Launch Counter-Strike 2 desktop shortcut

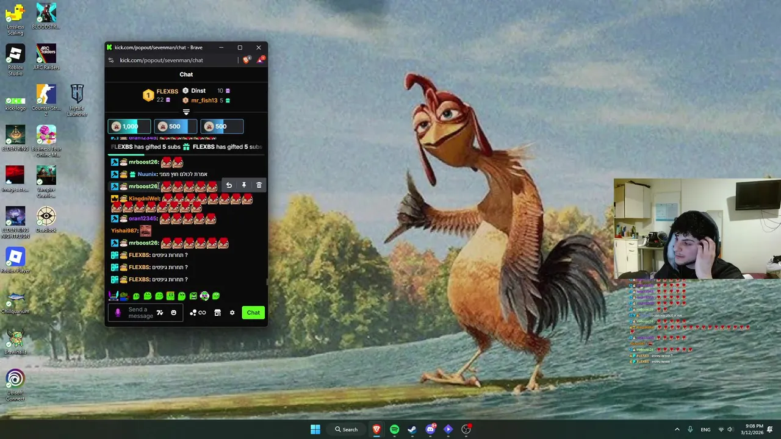click(x=46, y=101)
